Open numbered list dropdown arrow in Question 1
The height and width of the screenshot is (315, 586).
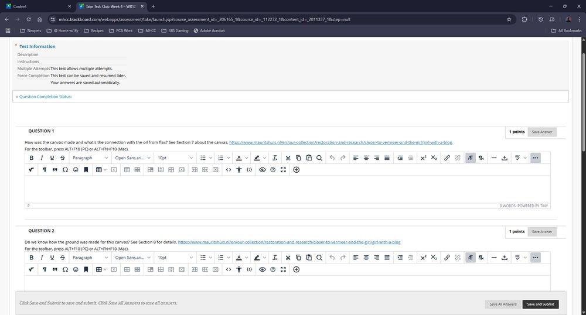coord(229,158)
